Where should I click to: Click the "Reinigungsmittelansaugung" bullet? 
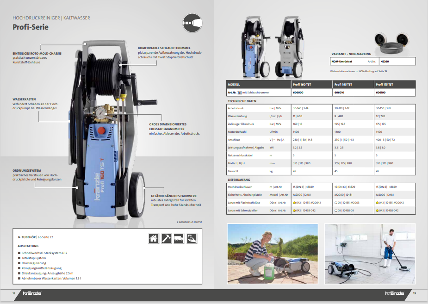40,268
